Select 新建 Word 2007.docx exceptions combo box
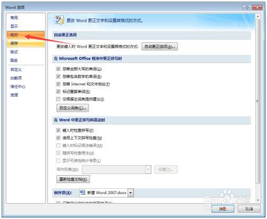 (x=106, y=193)
